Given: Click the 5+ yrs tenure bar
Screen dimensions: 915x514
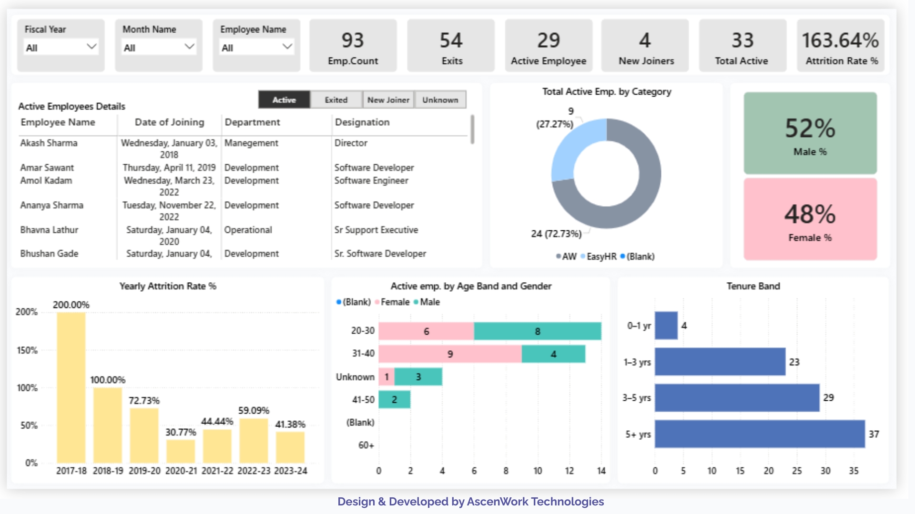Looking at the screenshot, I should [760, 434].
